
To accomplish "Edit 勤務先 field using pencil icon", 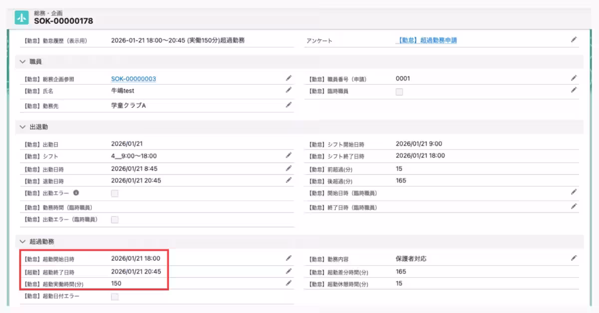I will (x=289, y=105).
